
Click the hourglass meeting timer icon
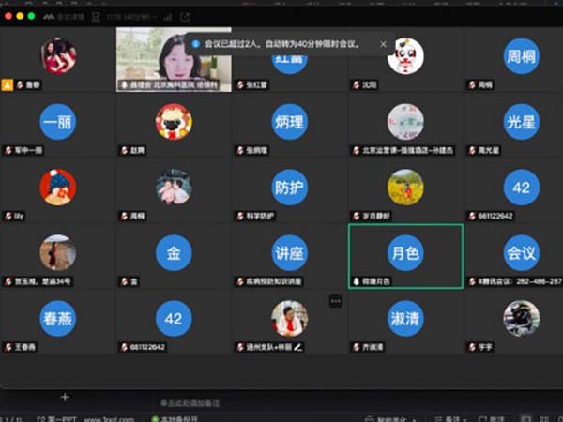tap(95, 17)
